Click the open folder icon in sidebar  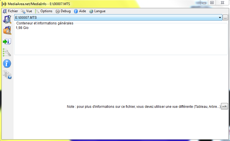(x=7, y=30)
